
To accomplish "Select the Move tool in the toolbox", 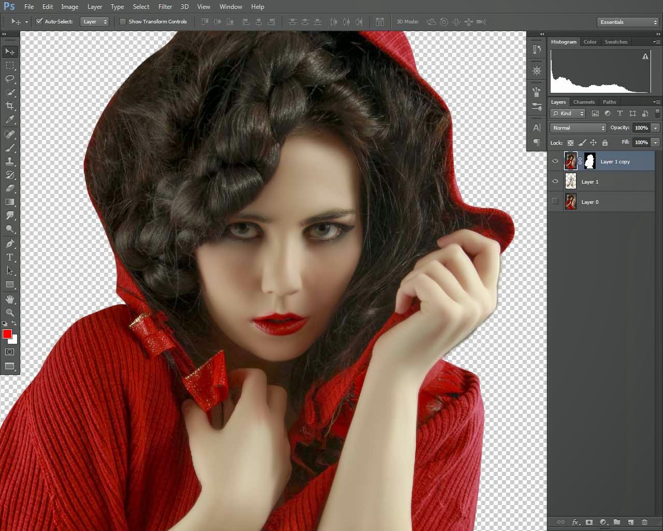I will point(10,51).
